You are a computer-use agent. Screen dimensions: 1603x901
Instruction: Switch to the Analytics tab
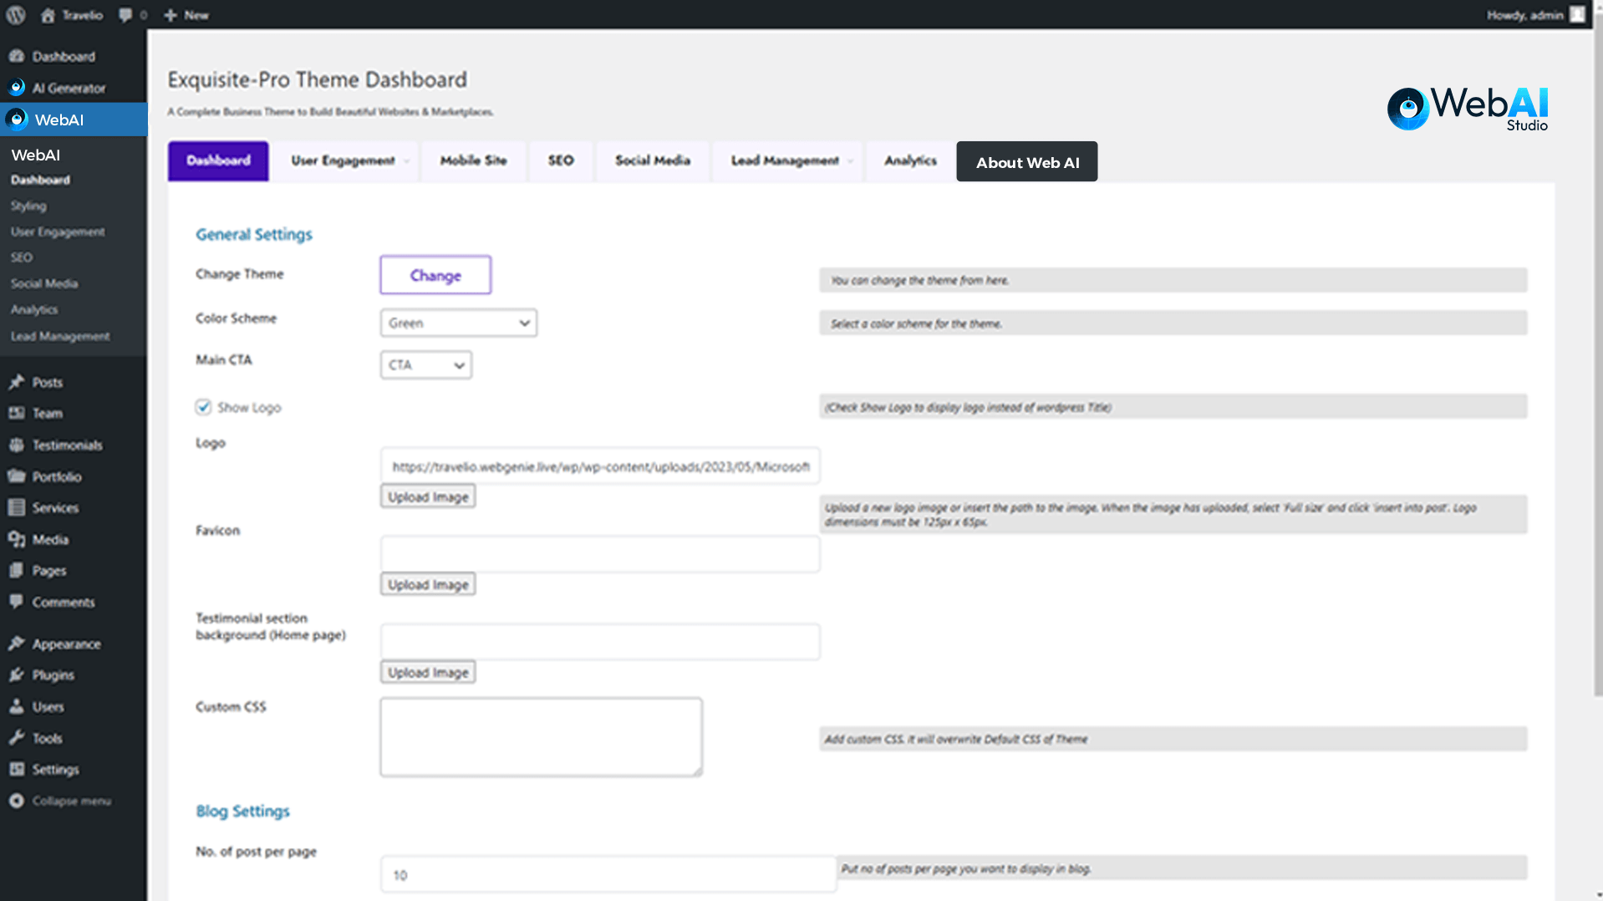pyautogui.click(x=910, y=160)
